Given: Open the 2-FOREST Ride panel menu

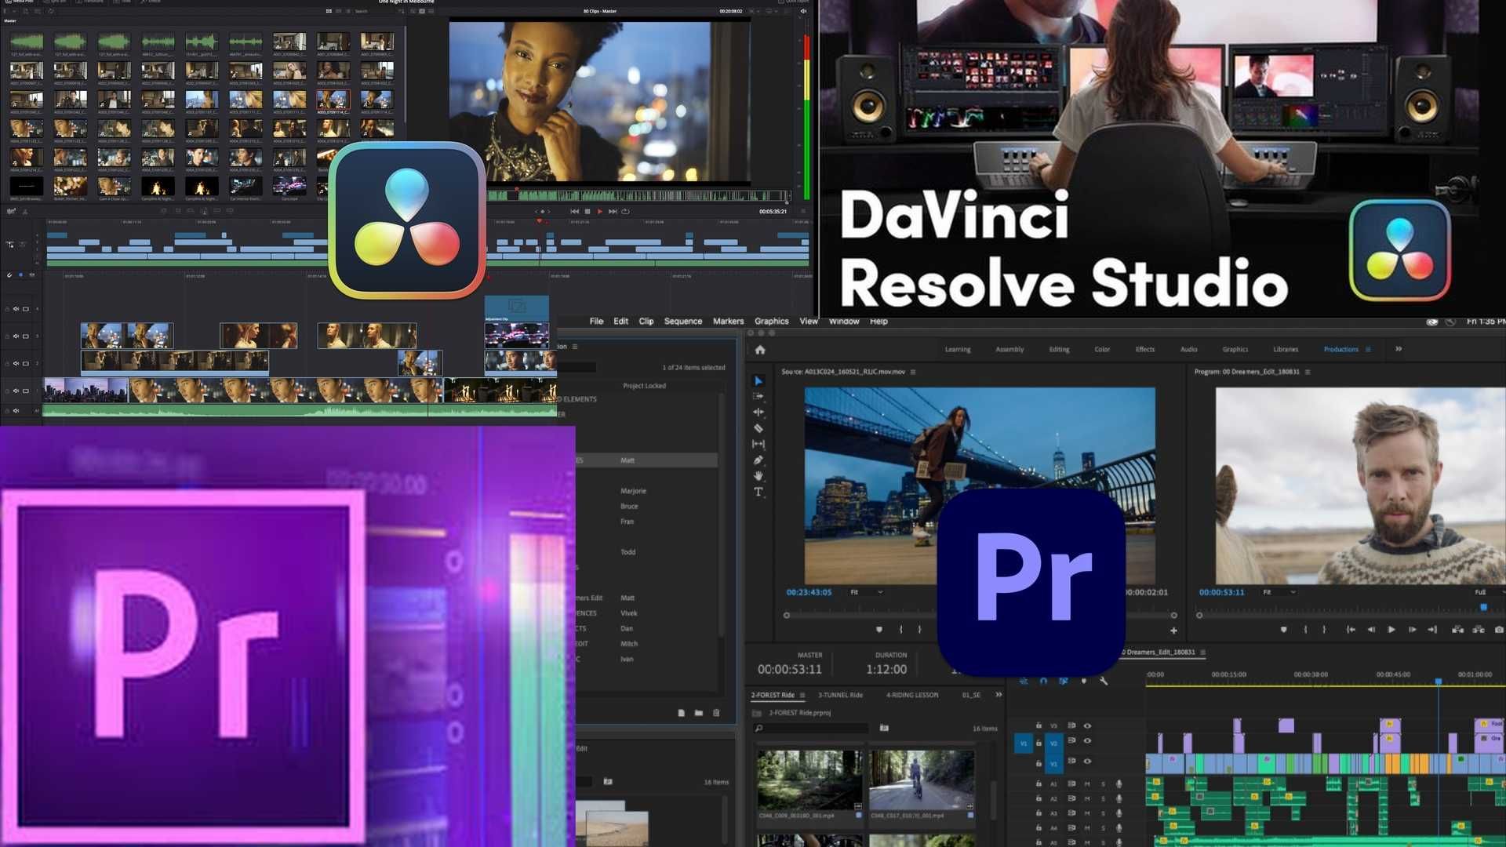Looking at the screenshot, I should coord(802,695).
